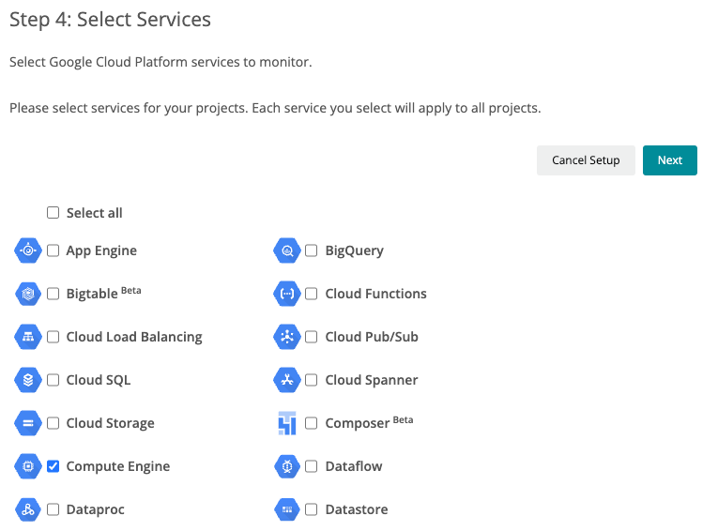The image size is (718, 531).
Task: Click the Cloud Functions icon
Action: click(287, 294)
